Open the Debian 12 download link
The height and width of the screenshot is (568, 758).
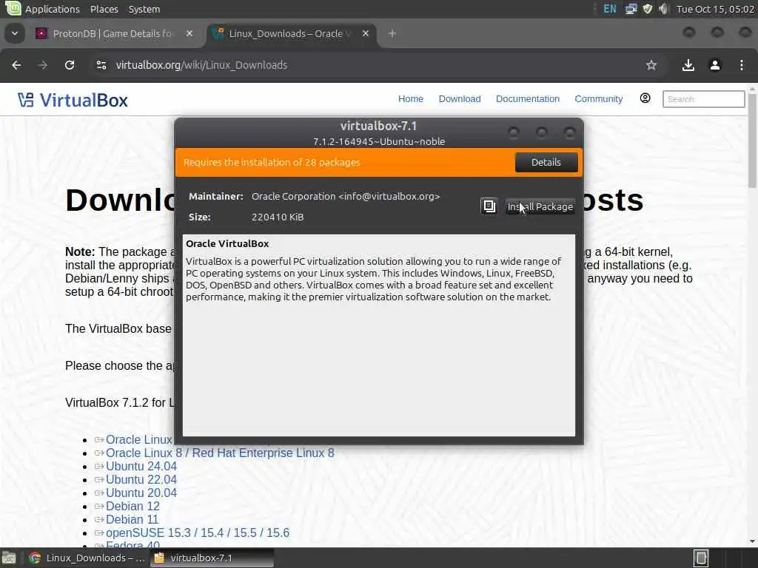pyautogui.click(x=133, y=506)
